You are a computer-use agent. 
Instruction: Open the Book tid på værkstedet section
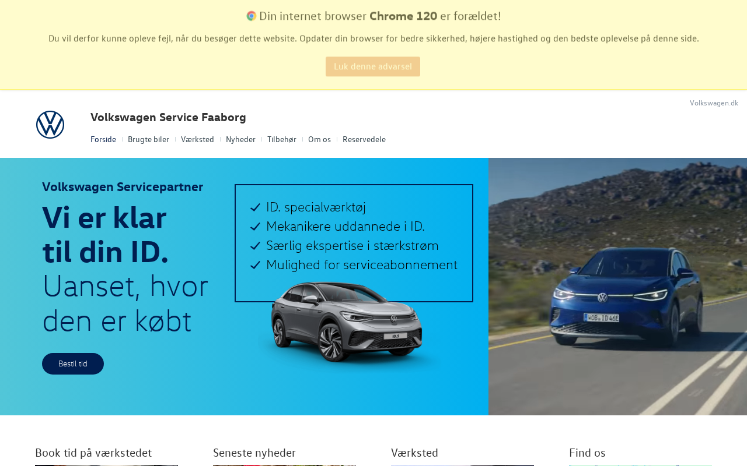coord(93,453)
